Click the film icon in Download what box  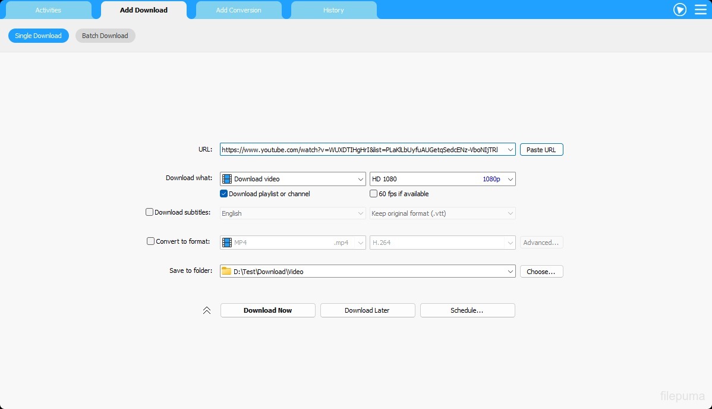(227, 179)
